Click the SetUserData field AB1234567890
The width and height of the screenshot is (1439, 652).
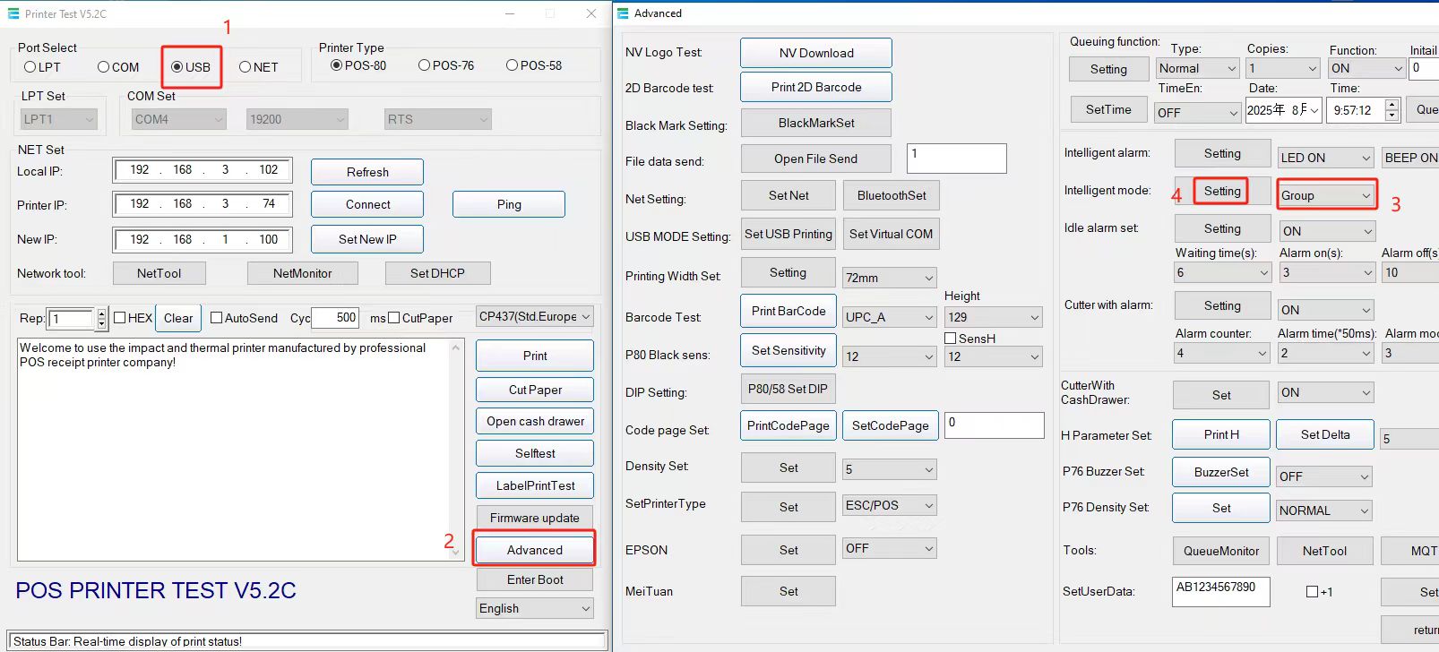click(1221, 592)
